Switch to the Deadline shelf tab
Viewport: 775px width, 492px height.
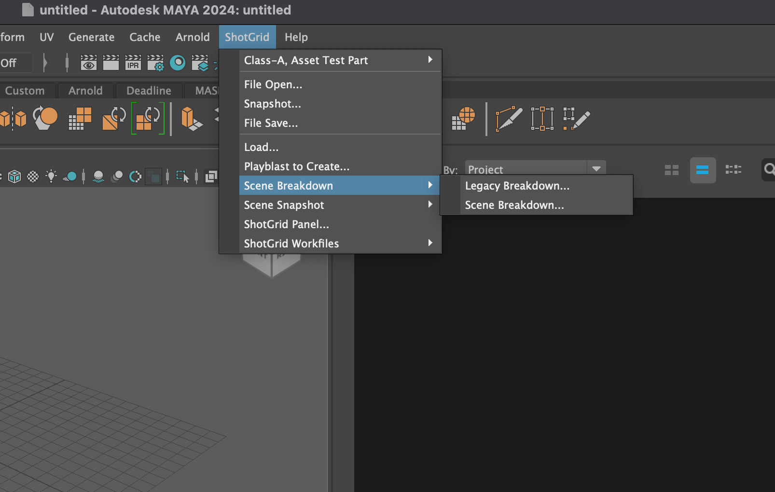(149, 91)
